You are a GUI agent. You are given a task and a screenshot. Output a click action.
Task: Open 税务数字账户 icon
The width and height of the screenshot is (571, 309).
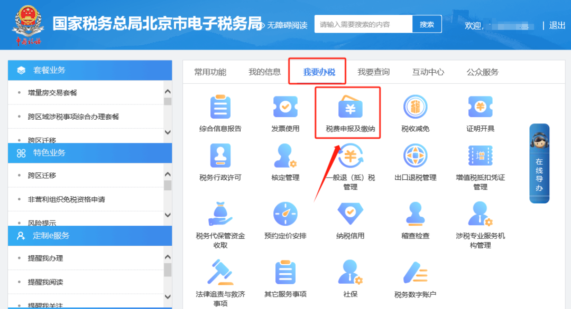(415, 272)
